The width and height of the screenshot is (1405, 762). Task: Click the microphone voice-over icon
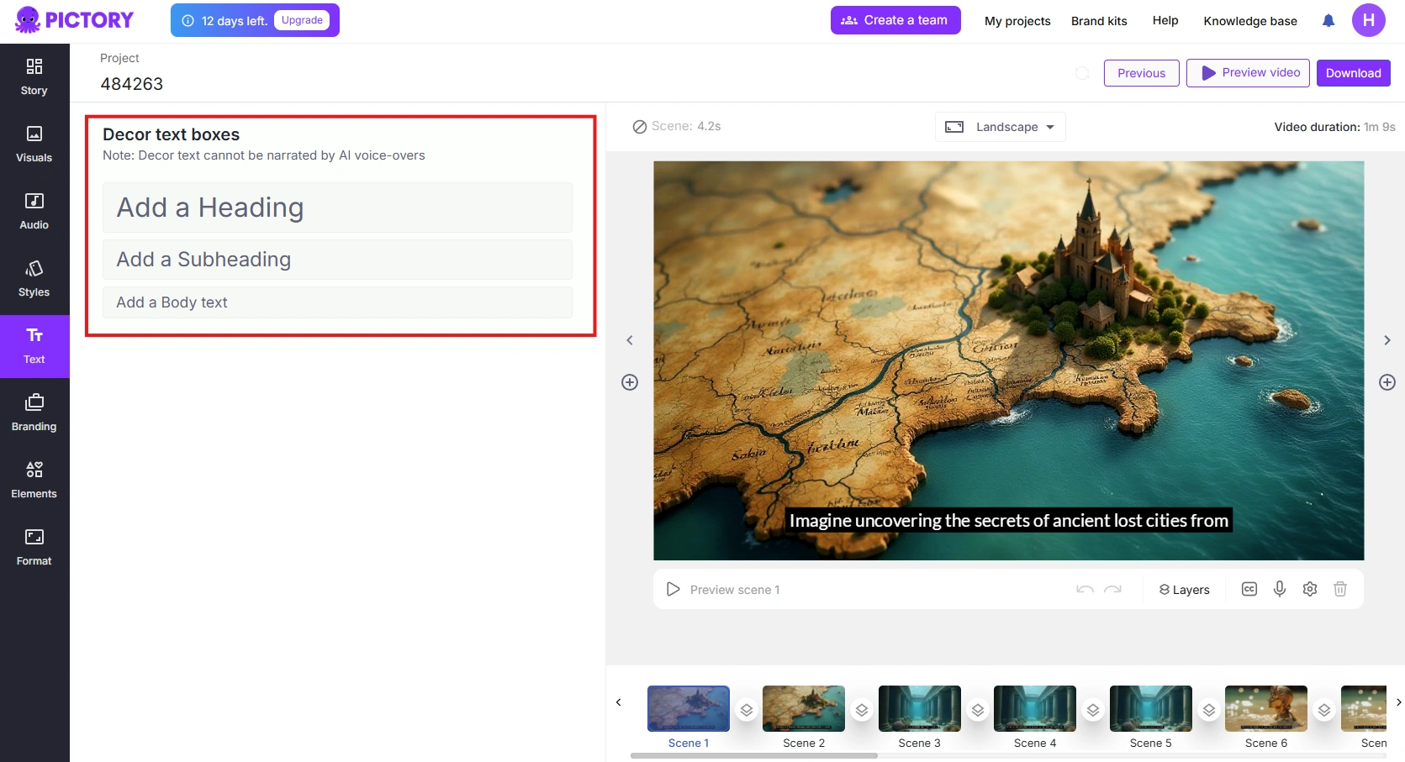1280,589
